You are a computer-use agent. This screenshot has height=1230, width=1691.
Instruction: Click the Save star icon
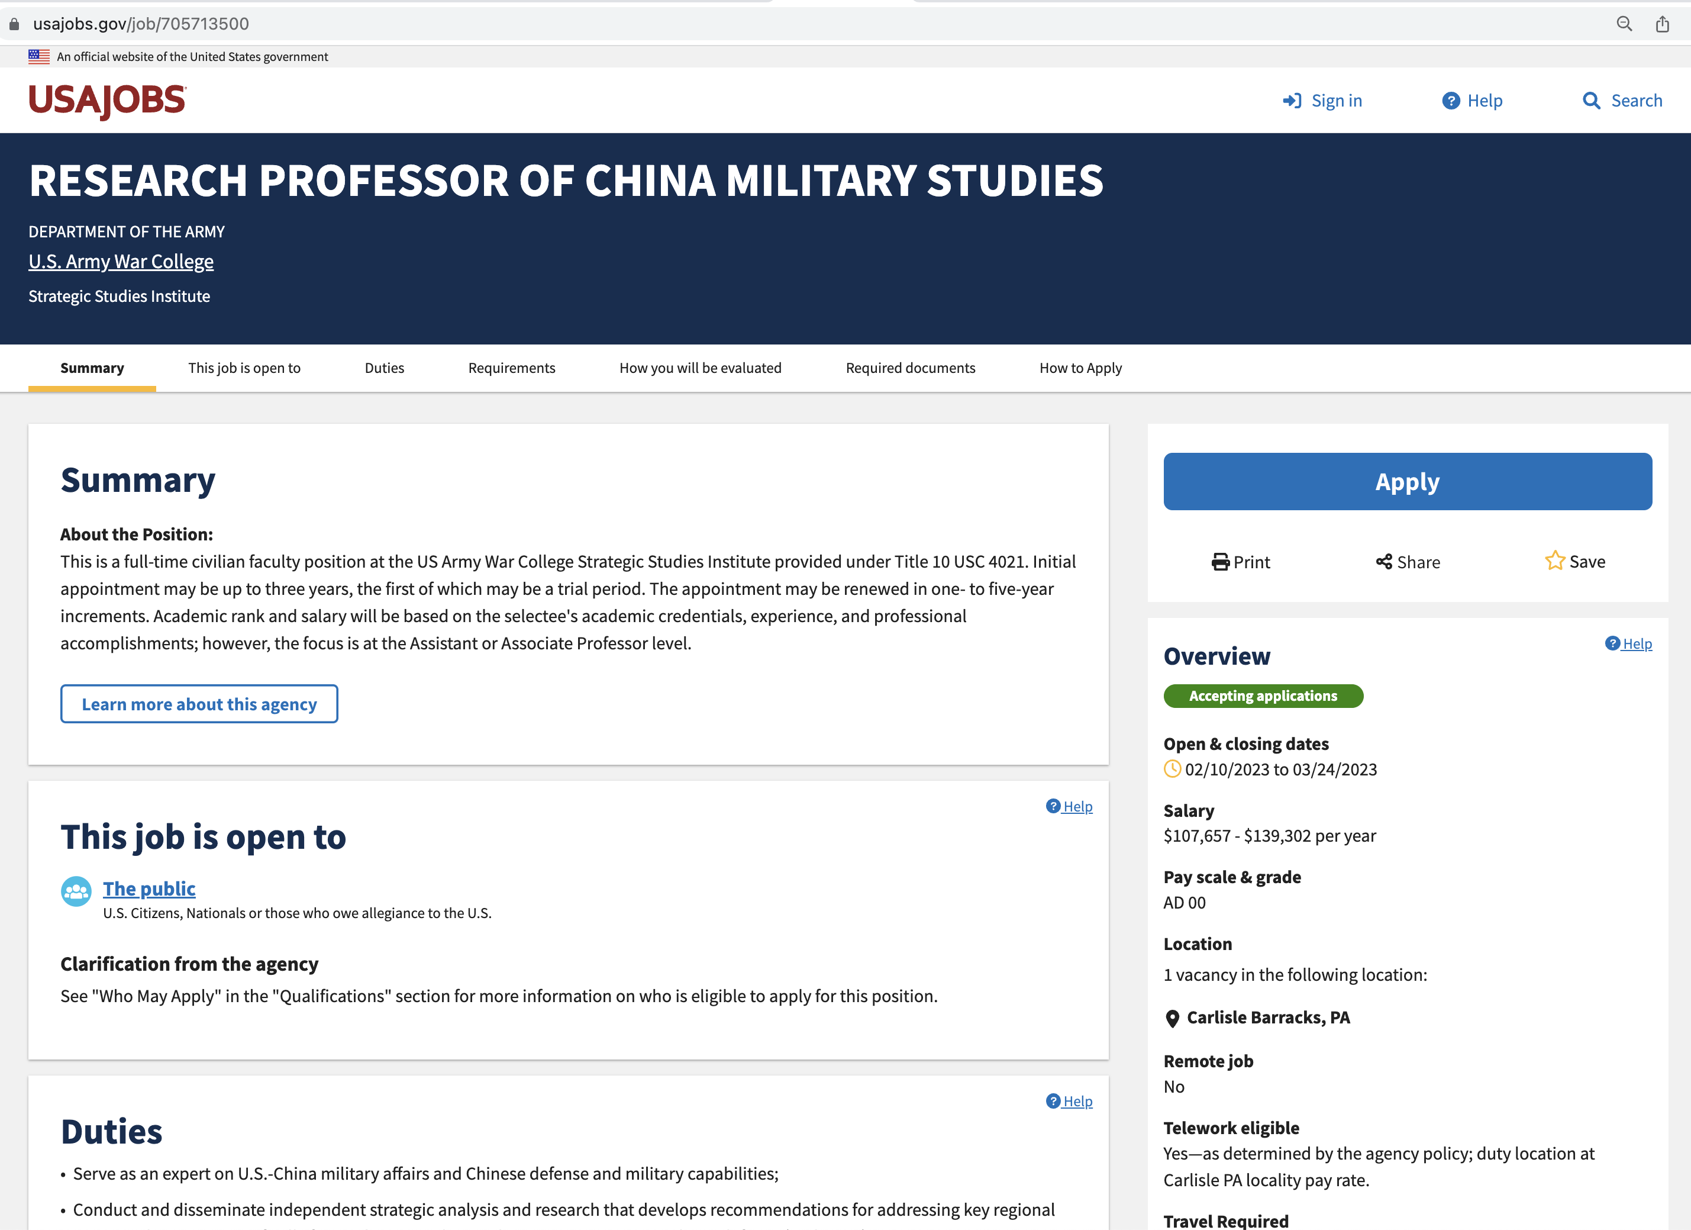(1554, 560)
